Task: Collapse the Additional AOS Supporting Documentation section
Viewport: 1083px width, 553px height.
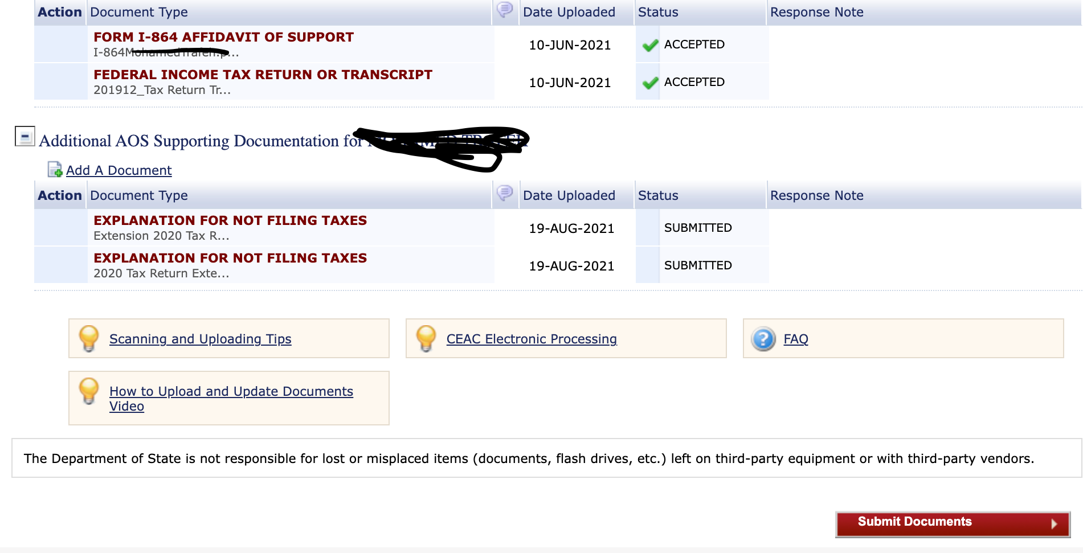Action: (x=24, y=137)
